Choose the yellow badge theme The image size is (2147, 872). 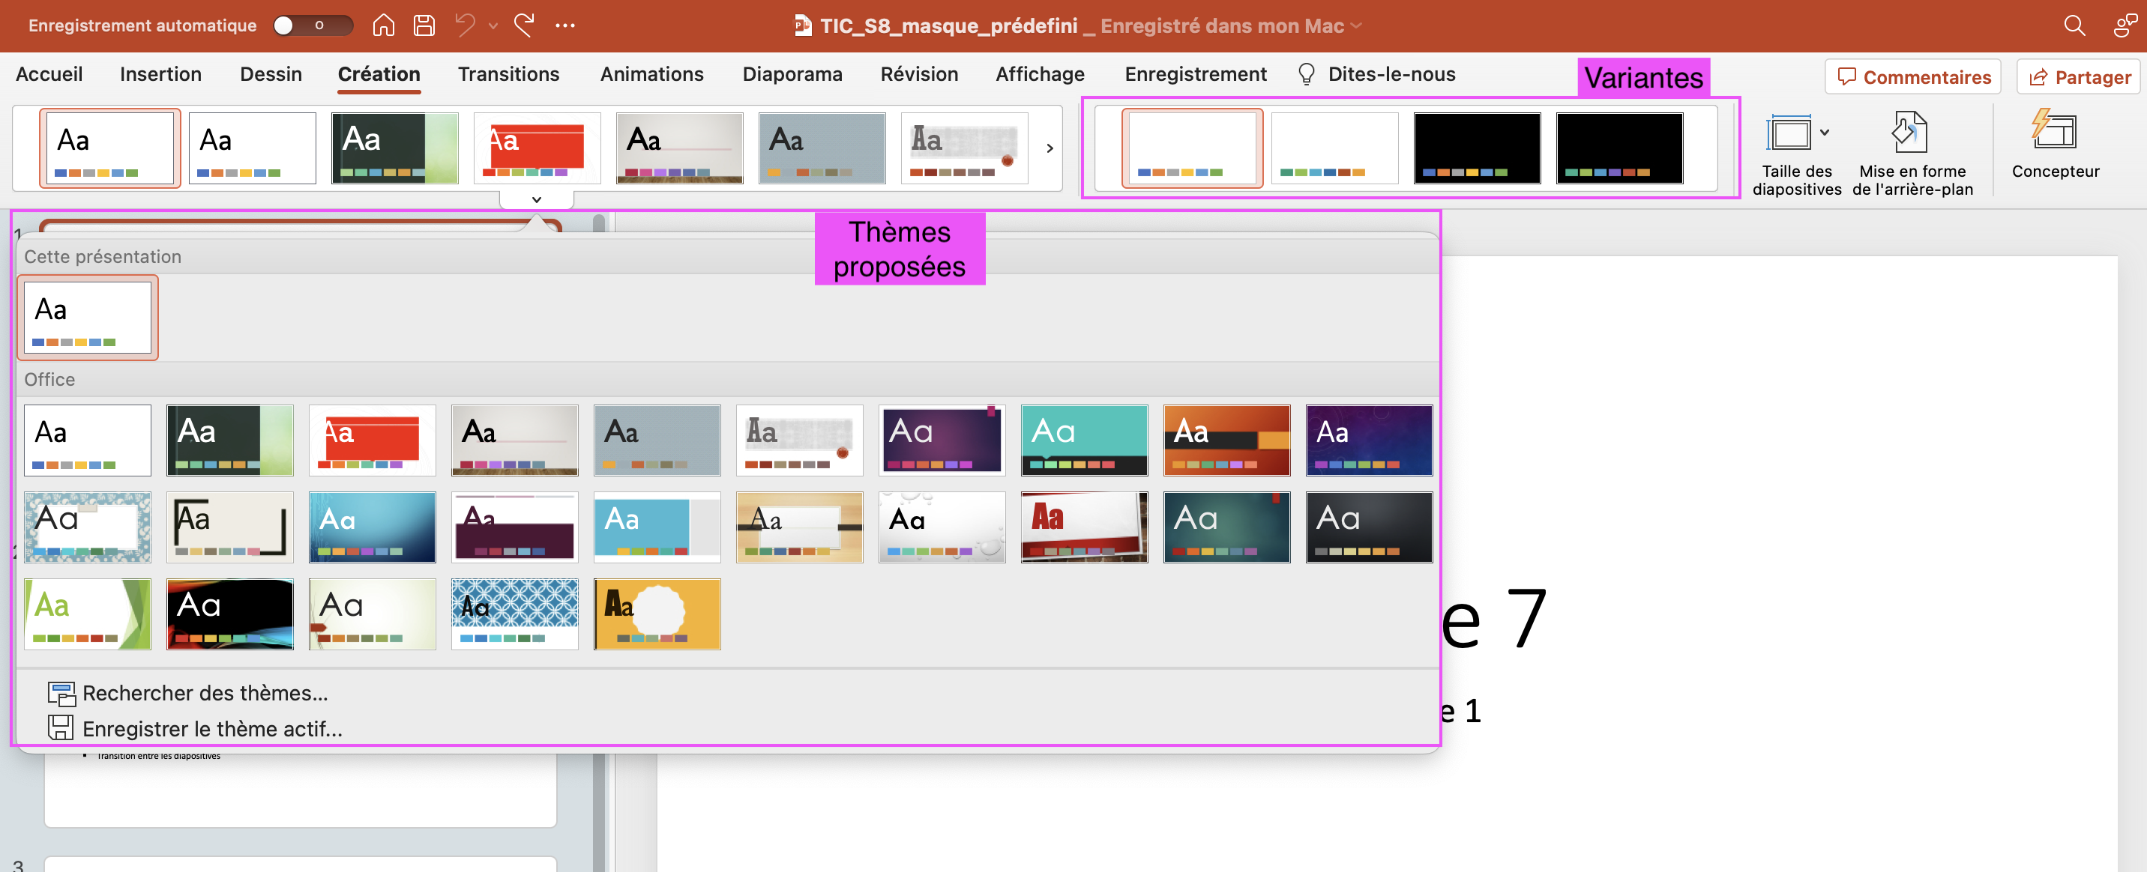tap(657, 614)
